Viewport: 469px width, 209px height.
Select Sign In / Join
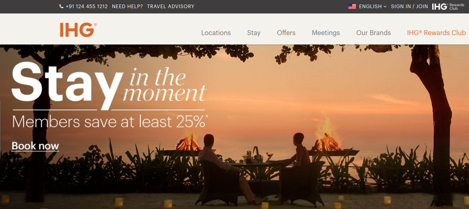[409, 6]
